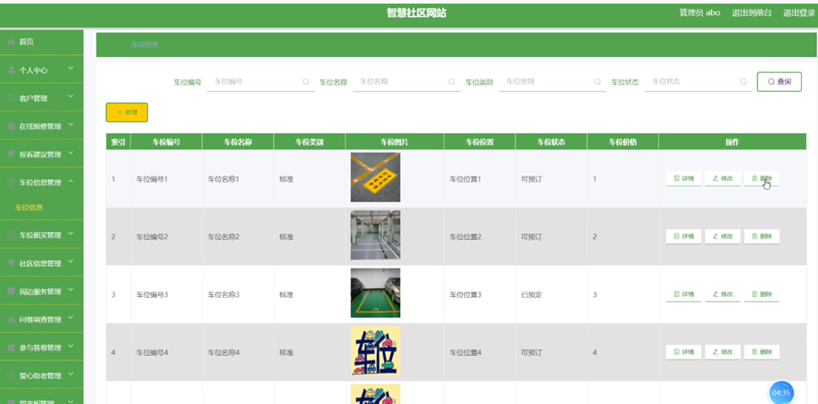The image size is (818, 404).
Task: Click the search icon in 车位类别 field
Action: click(597, 82)
